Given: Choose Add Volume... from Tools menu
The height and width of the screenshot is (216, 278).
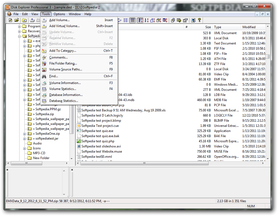Looking at the screenshot, I should 79,20.
